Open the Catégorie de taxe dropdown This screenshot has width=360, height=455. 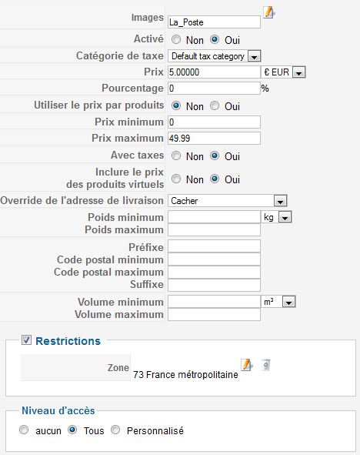pyautogui.click(x=214, y=56)
